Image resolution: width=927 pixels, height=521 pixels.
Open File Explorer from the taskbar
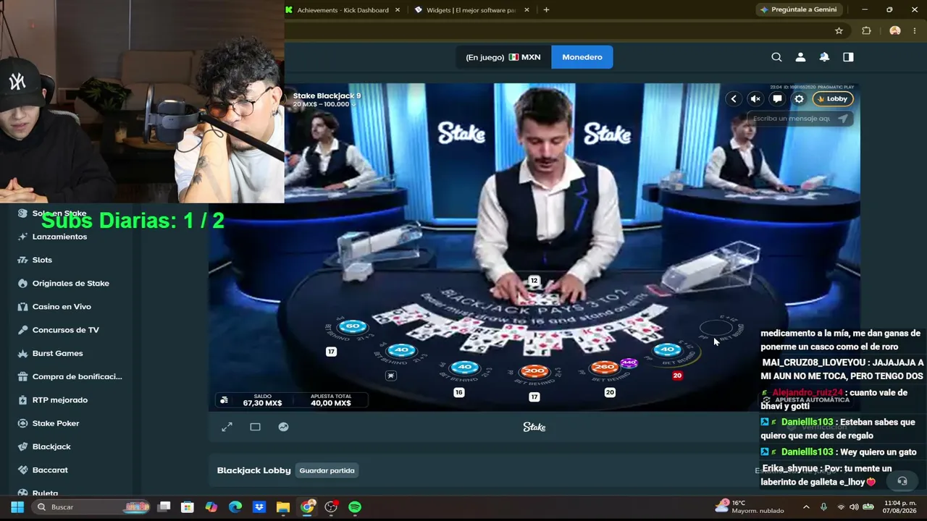click(283, 507)
